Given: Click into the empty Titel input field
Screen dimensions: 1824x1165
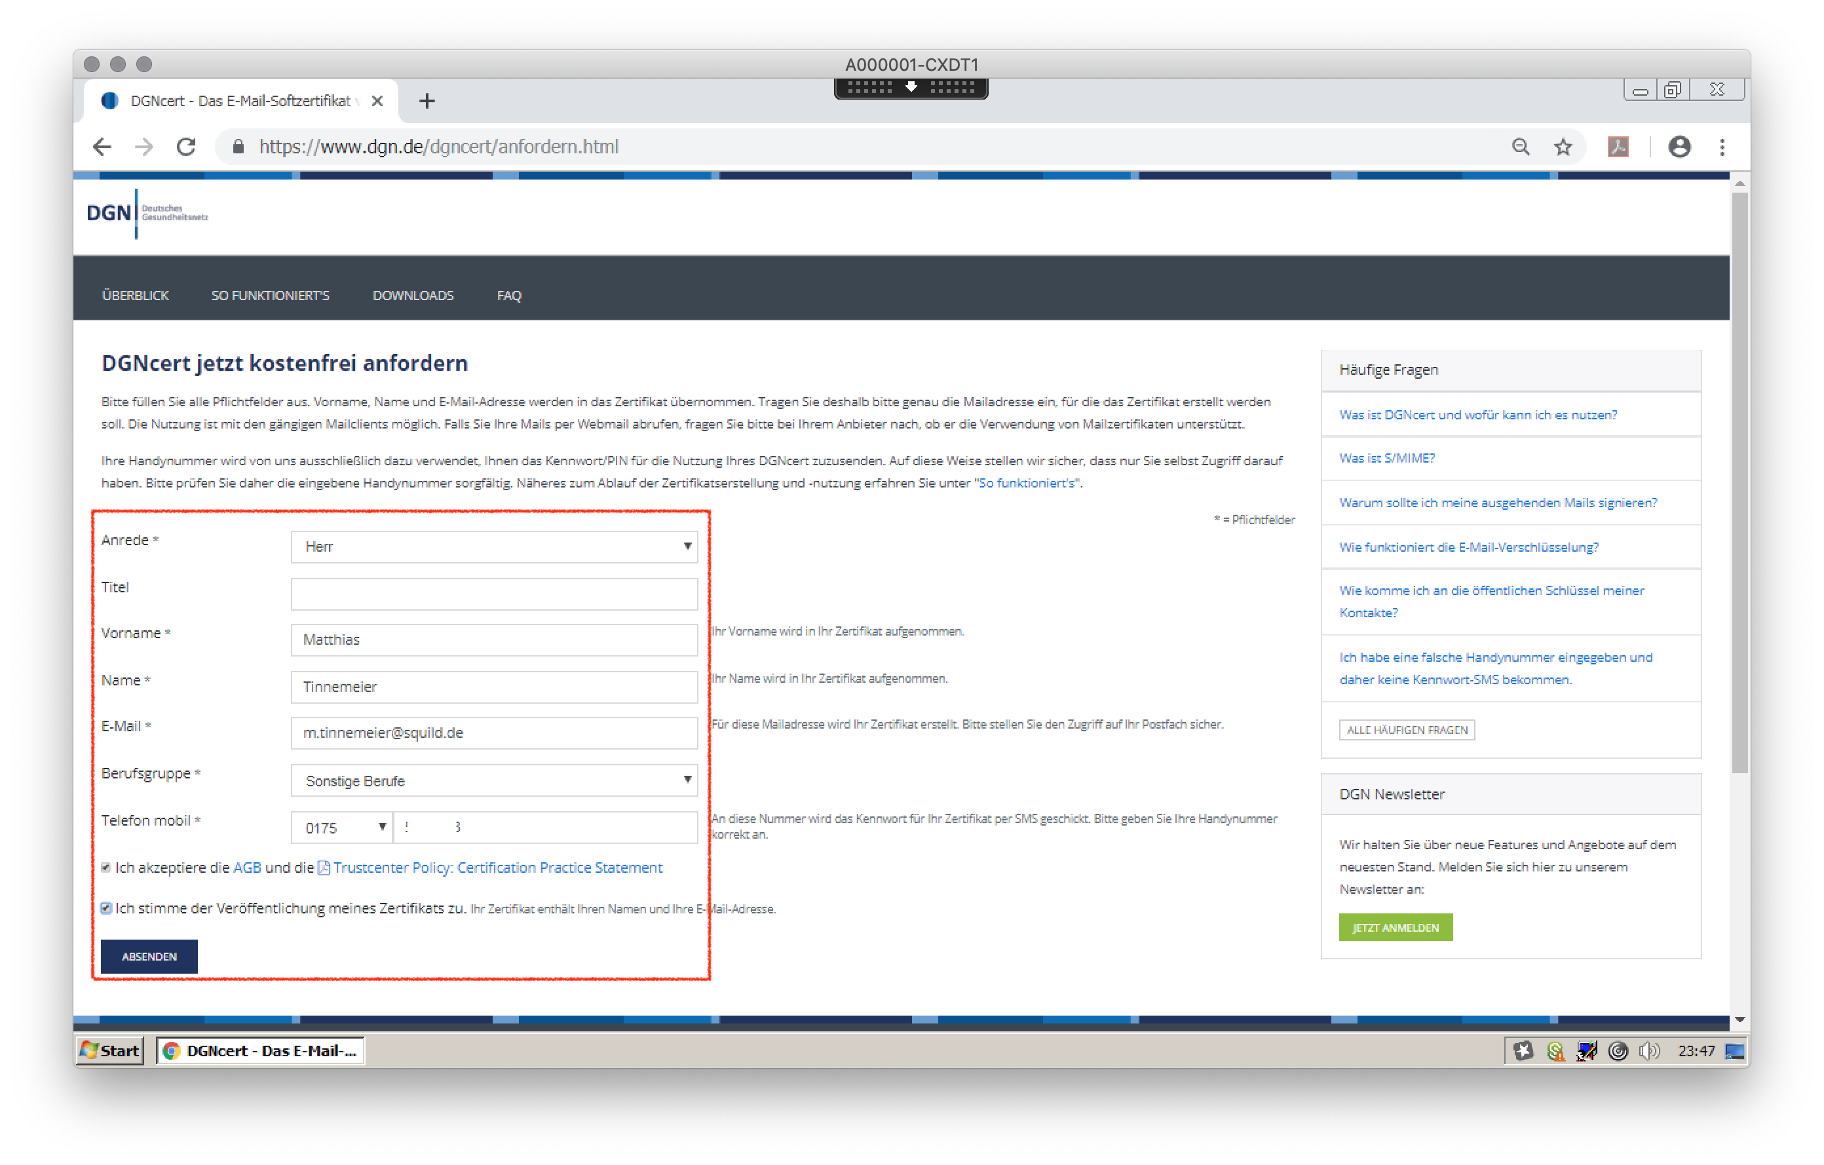Looking at the screenshot, I should (494, 594).
